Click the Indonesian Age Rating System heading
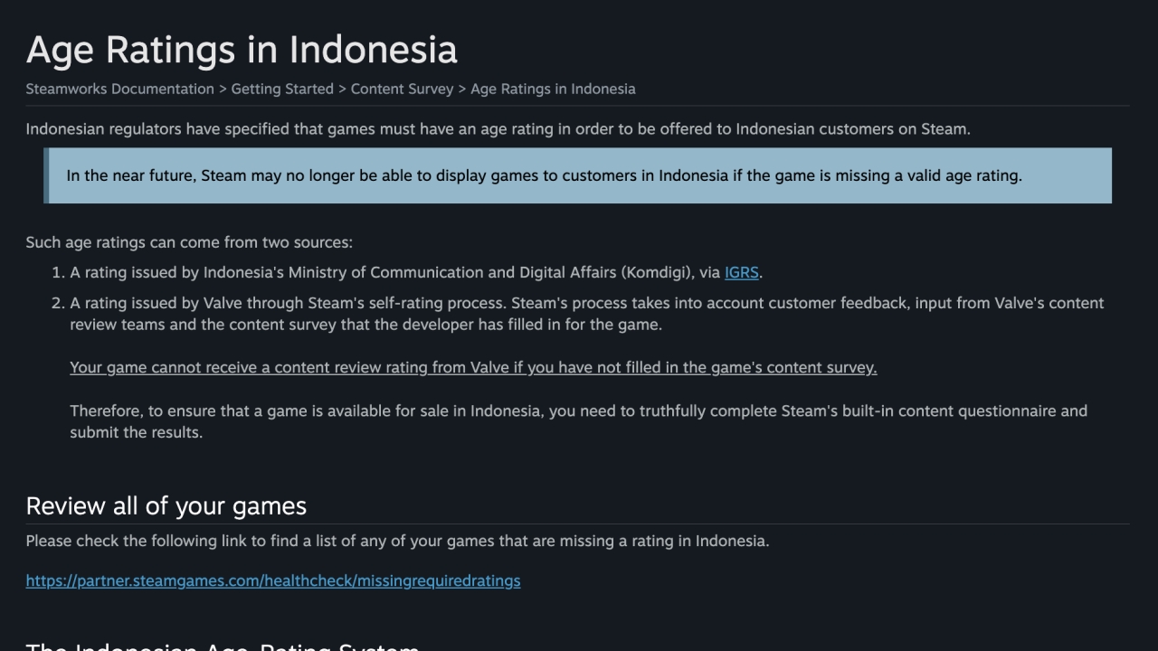Viewport: 1158px width, 651px height. pos(223,646)
